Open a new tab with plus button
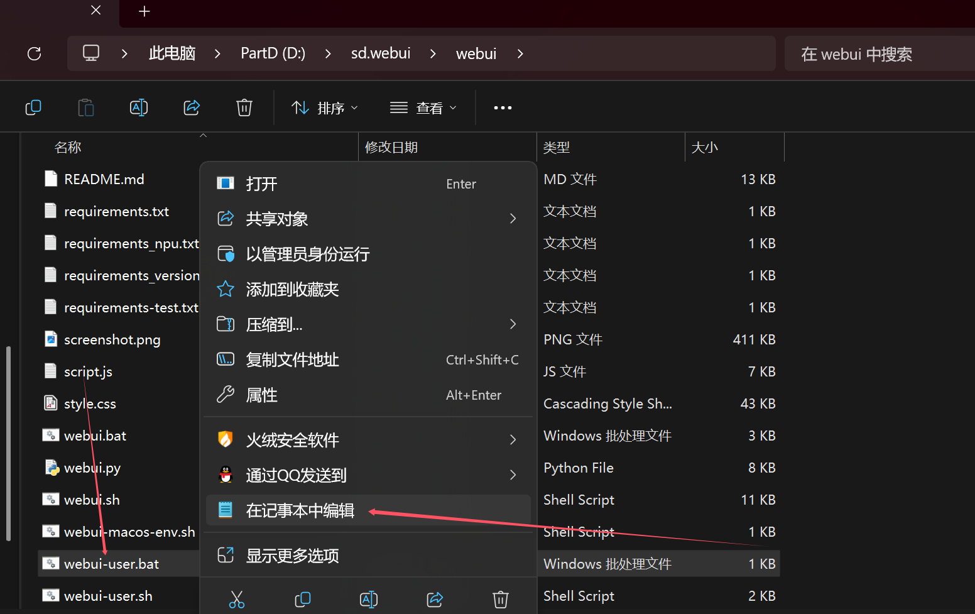The image size is (975, 614). (144, 11)
